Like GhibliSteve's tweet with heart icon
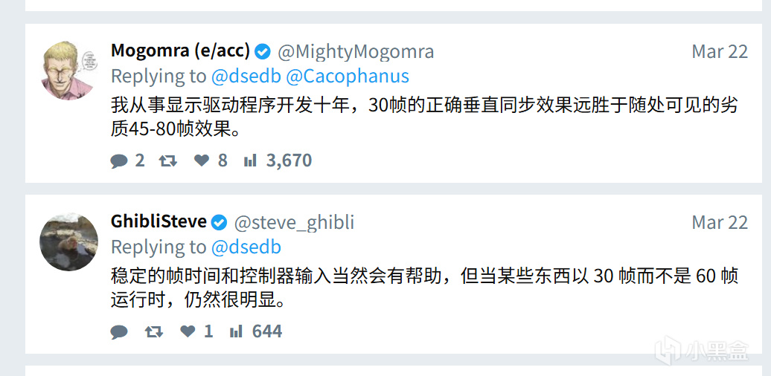Image resolution: width=771 pixels, height=376 pixels. [188, 331]
